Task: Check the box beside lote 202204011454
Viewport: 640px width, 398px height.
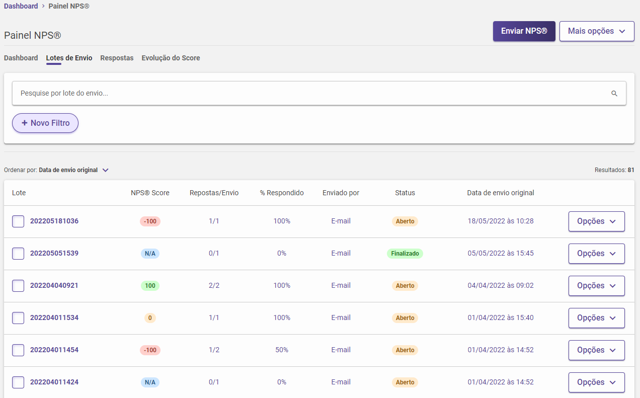Action: (18, 350)
